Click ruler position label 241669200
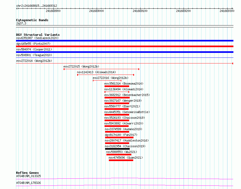Screen dimensions: 241x189 pos(183,11)
